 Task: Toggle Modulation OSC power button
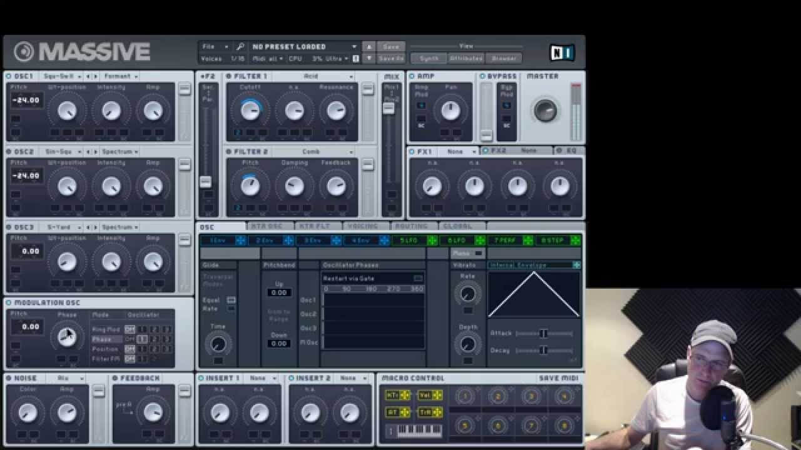9,303
